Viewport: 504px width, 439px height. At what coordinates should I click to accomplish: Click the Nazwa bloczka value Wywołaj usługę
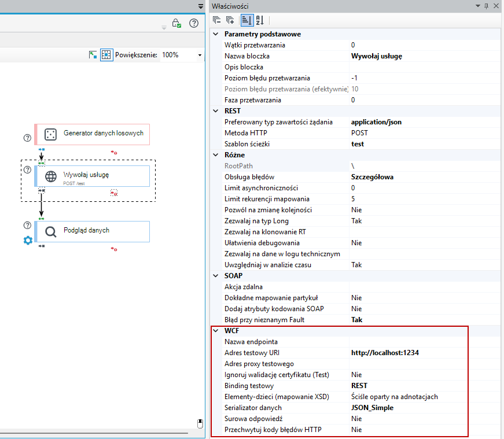(376, 56)
